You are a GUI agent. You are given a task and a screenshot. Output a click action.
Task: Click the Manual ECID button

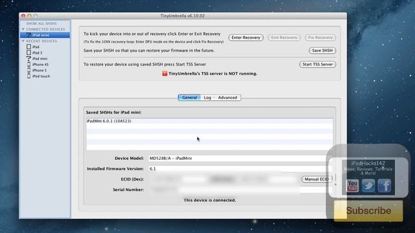(316, 179)
